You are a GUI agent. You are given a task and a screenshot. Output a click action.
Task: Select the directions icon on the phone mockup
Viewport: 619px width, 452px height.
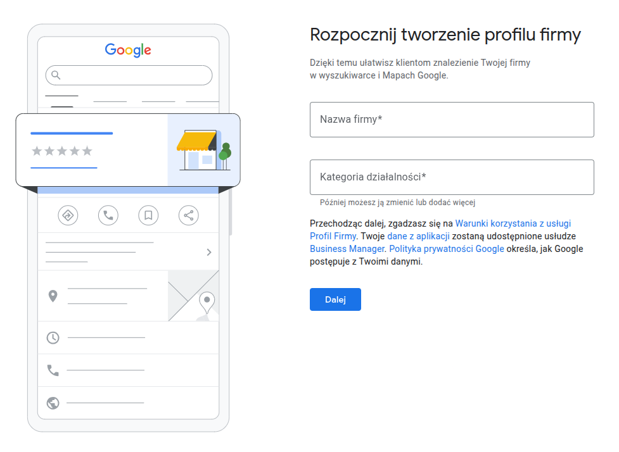point(68,215)
